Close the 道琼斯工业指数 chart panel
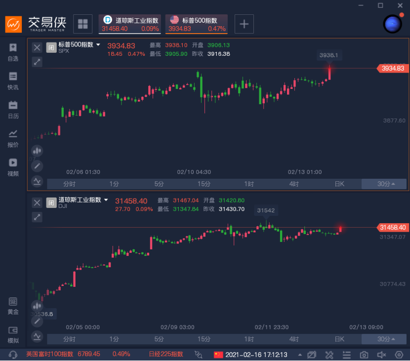This screenshot has width=410, height=361. pyautogui.click(x=37, y=202)
